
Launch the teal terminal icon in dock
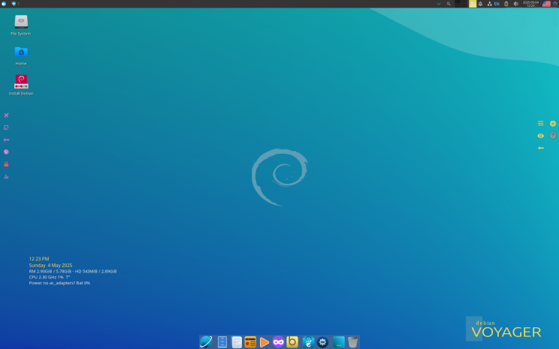(x=339, y=342)
